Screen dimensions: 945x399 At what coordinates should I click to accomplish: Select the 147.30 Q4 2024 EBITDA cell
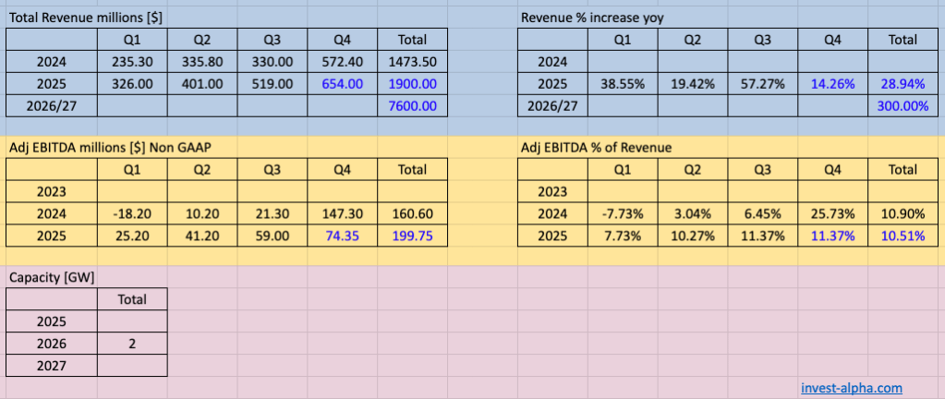[344, 212]
